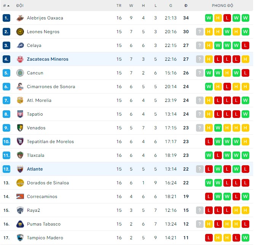
Task: Click the PHONG ĐỘ column header
Action: pos(223,6)
